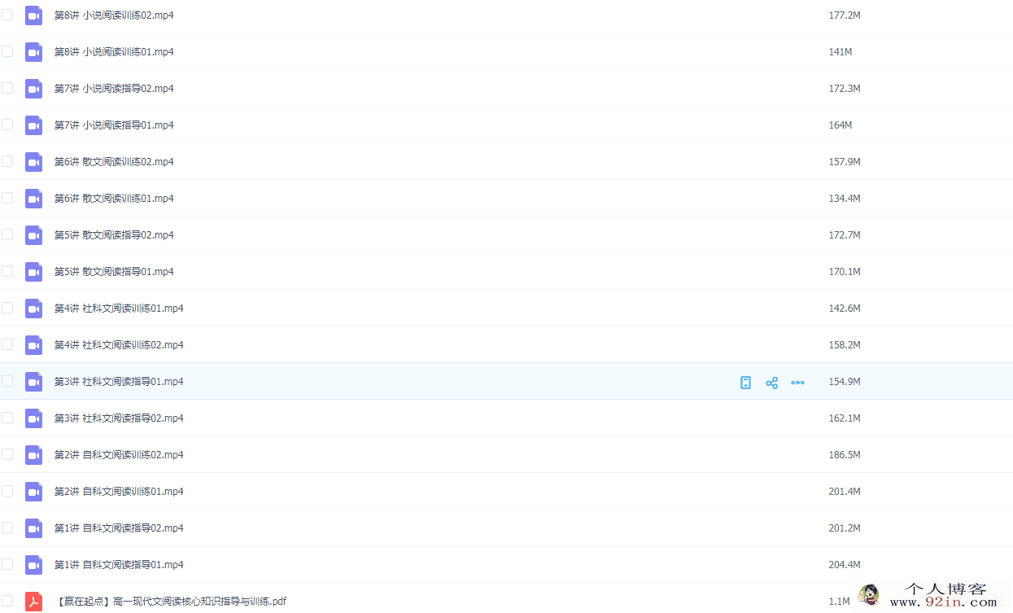Tick the checkbox for 第8讲 小说阅读训练02.mp4
Viewport: 1013px width, 613px height.
tap(7, 15)
